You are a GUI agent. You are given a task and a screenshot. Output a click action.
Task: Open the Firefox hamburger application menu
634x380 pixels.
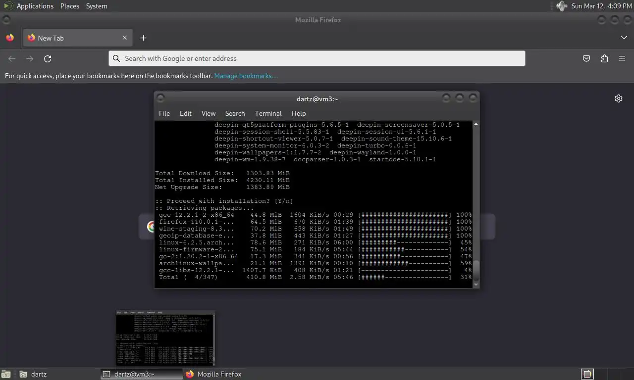pyautogui.click(x=622, y=58)
